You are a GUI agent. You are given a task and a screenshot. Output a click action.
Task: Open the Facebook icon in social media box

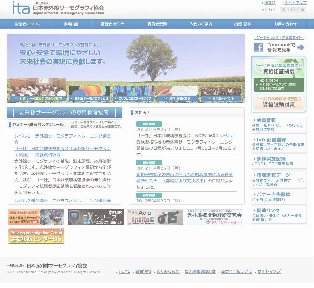tap(258, 47)
